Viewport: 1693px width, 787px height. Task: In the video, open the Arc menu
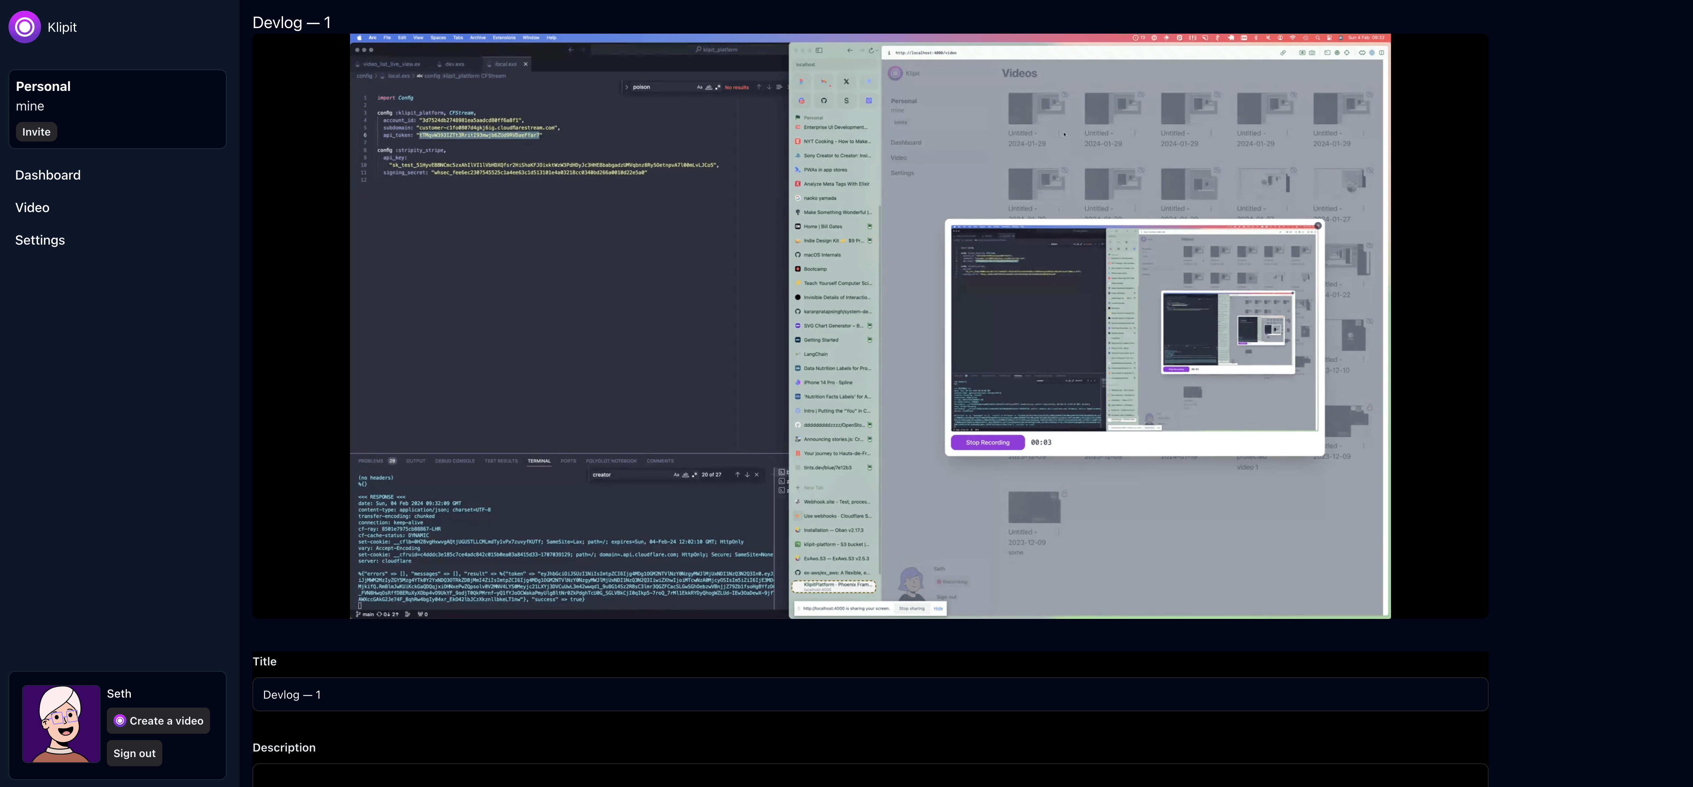pos(373,38)
